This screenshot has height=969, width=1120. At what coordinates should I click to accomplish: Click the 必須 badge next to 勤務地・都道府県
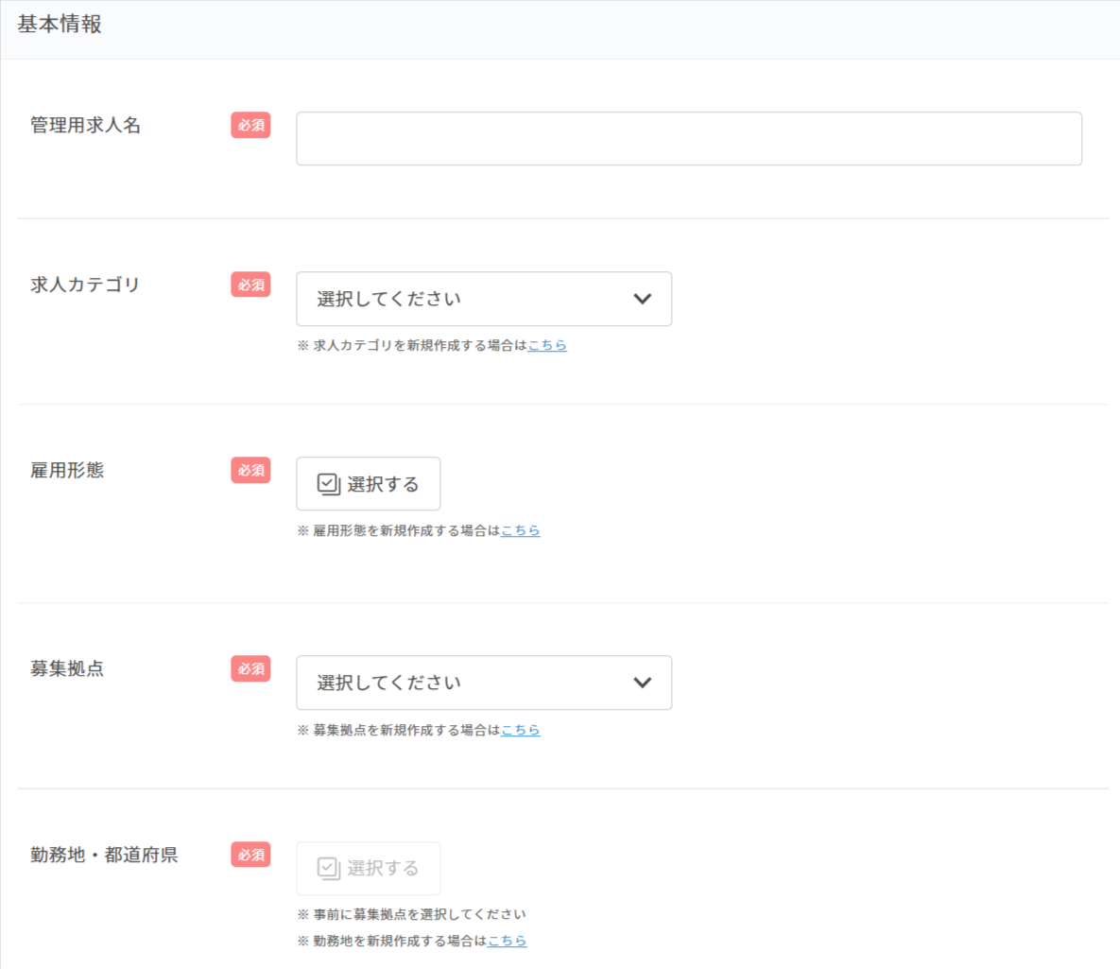[250, 855]
